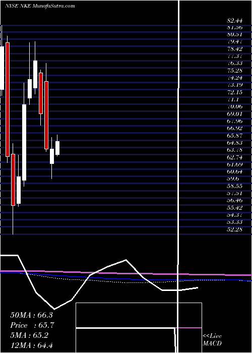This screenshot has height=353, width=252.
Task: Click the 69.01 price axis label
Action: [x=235, y=114]
